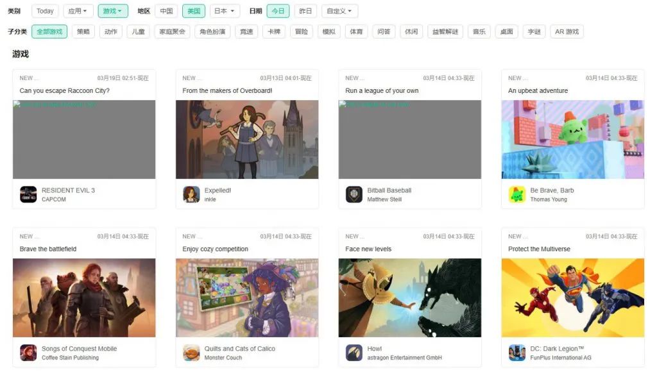This screenshot has width=657, height=377.
Task: View the Quilts and Cats of Calico banner
Action: pyautogui.click(x=247, y=298)
